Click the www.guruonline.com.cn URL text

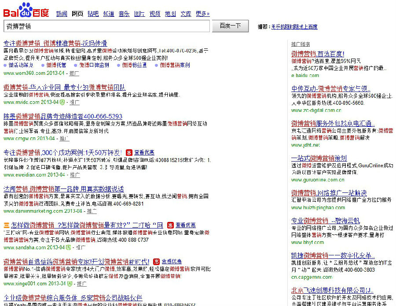(x=318, y=180)
